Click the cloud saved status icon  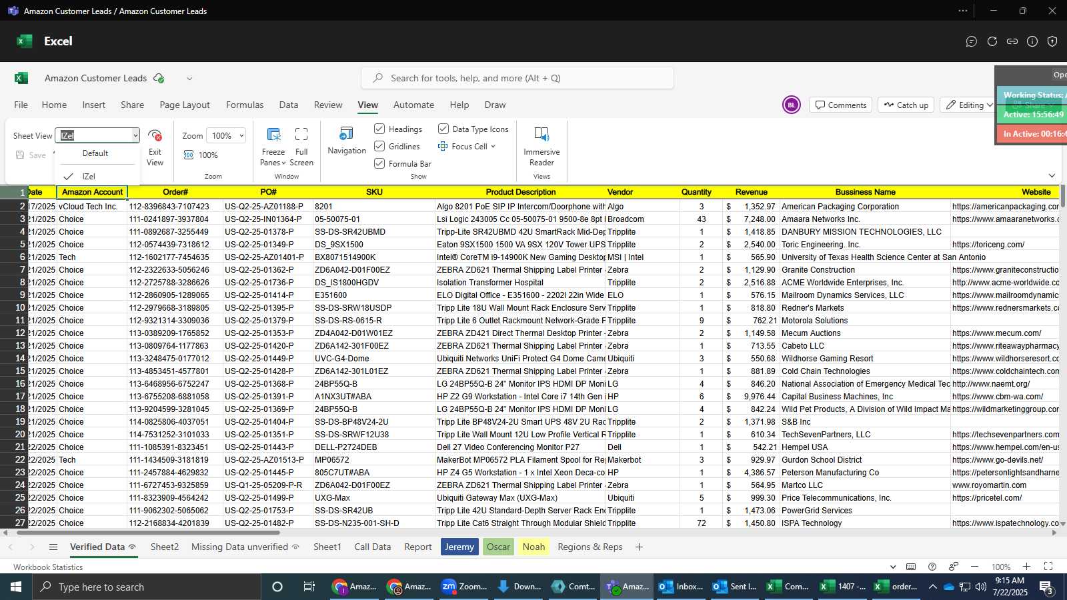pyautogui.click(x=159, y=78)
